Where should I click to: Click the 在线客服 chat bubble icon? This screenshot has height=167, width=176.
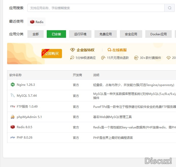click(x=109, y=50)
